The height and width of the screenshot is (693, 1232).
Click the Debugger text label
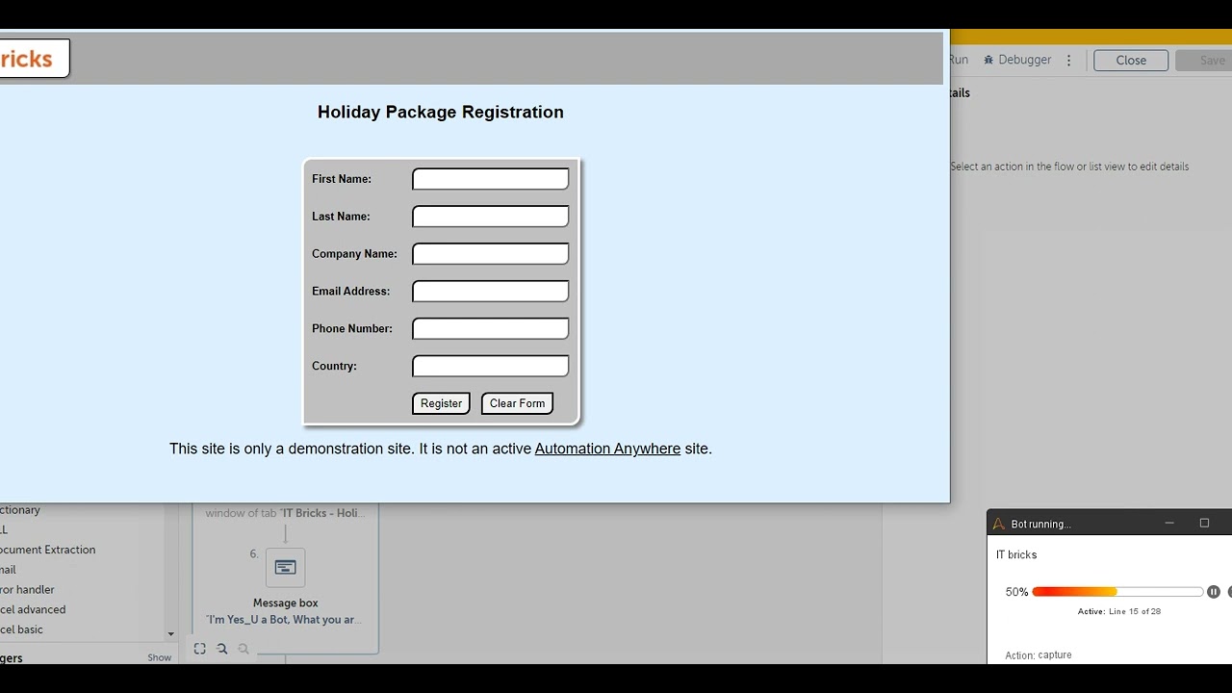coord(1024,60)
